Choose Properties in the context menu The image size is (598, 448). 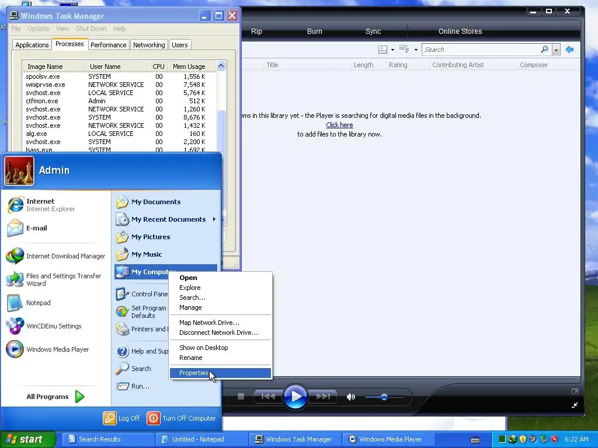point(220,373)
